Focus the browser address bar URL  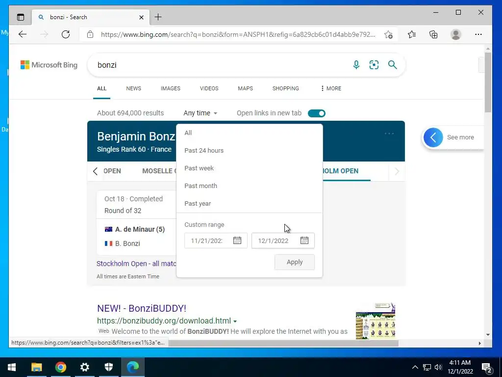pyautogui.click(x=238, y=34)
